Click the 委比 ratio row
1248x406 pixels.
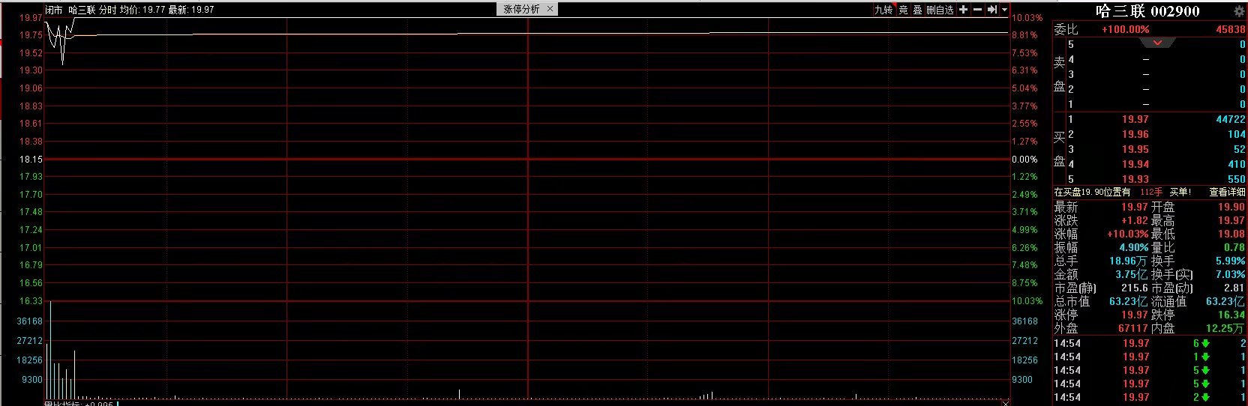pyautogui.click(x=1149, y=29)
